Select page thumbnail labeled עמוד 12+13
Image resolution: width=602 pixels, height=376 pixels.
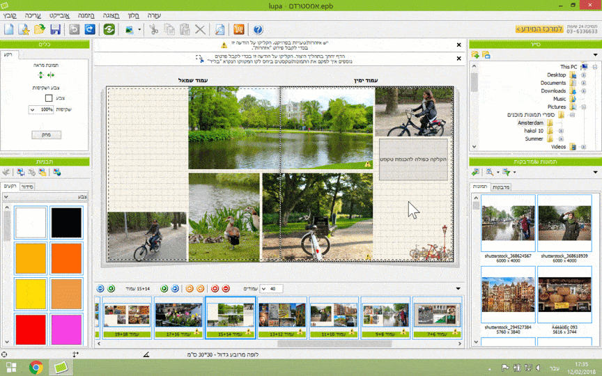[x=282, y=316]
